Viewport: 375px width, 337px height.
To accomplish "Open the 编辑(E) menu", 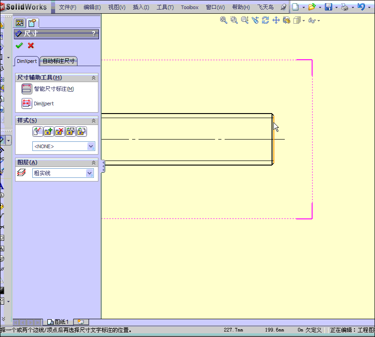I will pyautogui.click(x=92, y=7).
